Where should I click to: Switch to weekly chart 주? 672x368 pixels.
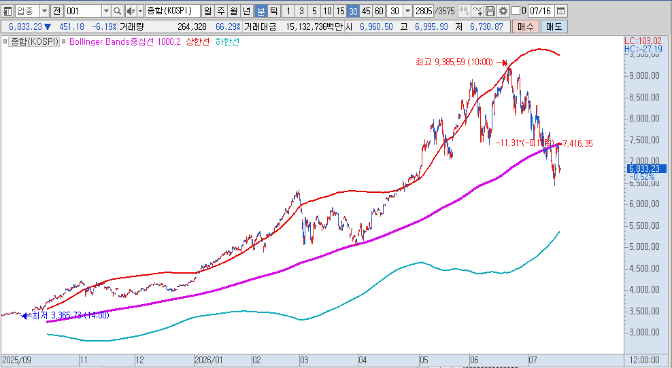click(221, 11)
